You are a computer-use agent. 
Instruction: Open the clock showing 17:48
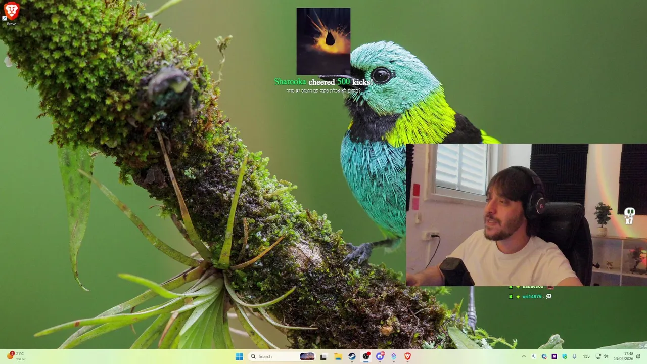pos(624,356)
